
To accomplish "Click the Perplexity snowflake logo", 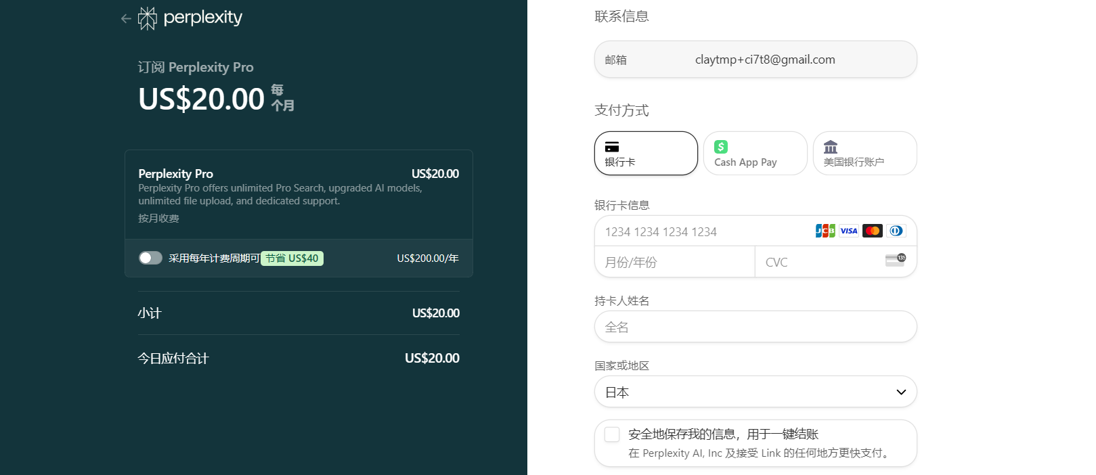I will click(x=148, y=18).
